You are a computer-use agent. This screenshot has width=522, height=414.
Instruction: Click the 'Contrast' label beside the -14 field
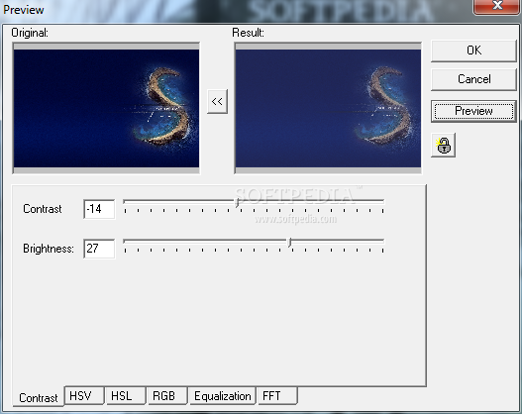[x=43, y=209]
